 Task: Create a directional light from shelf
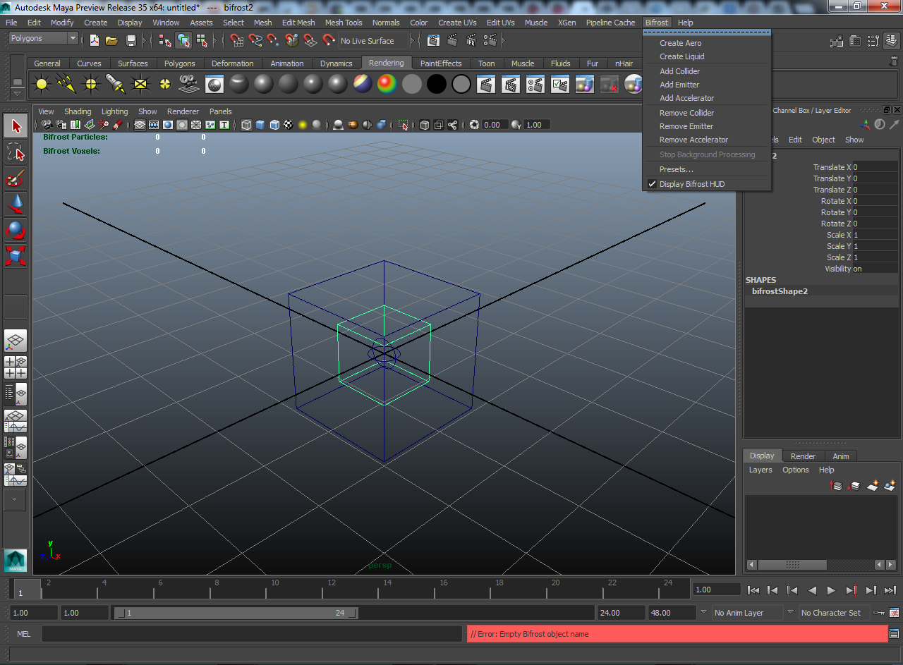[x=66, y=85]
